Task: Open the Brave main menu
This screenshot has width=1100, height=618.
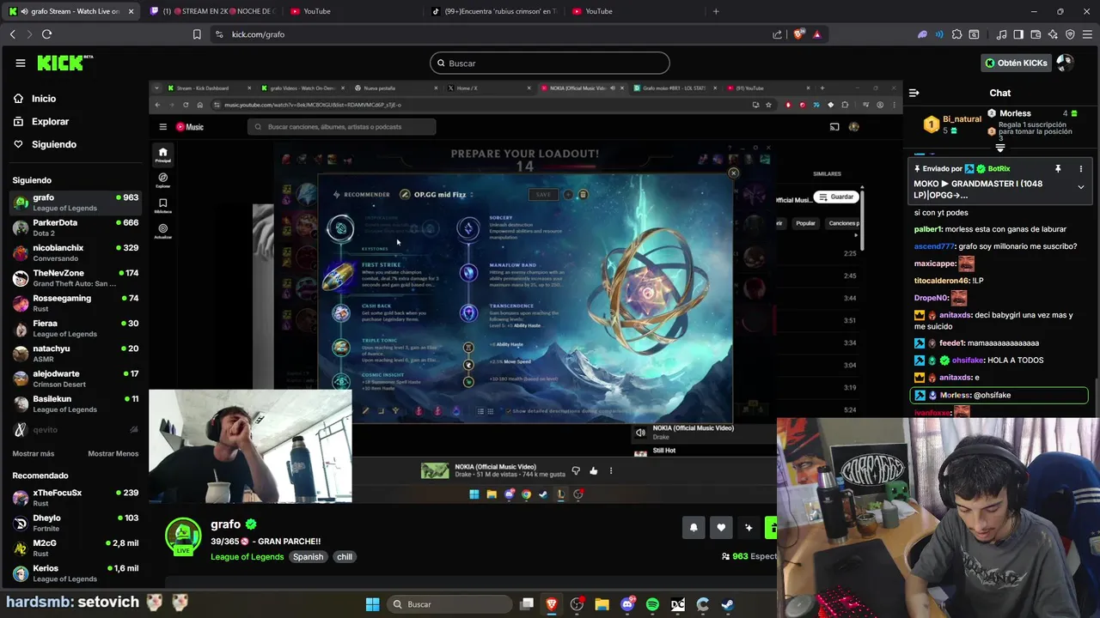Action: pyautogui.click(x=1087, y=34)
